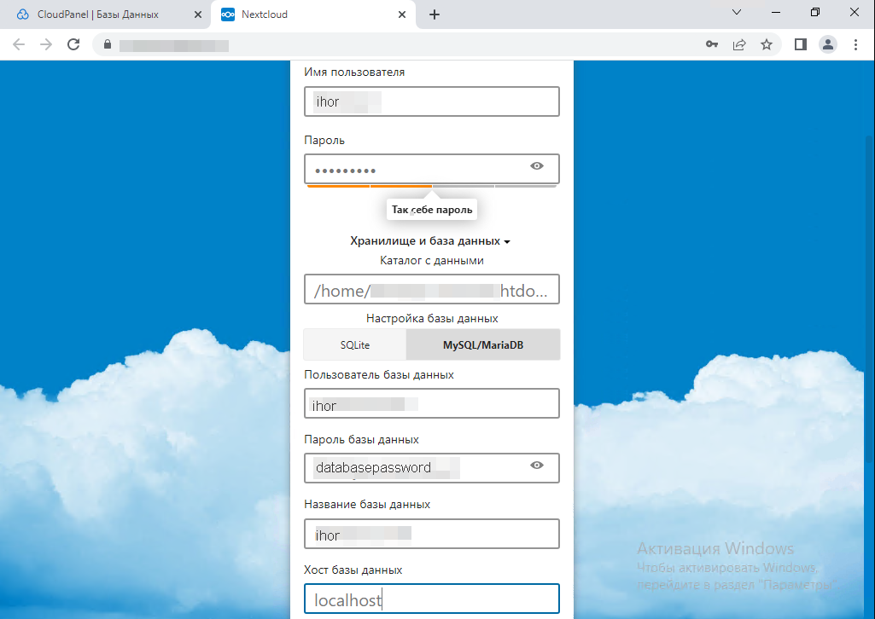875x619 pixels.
Task: Bookmark this page with the star icon
Action: click(767, 44)
